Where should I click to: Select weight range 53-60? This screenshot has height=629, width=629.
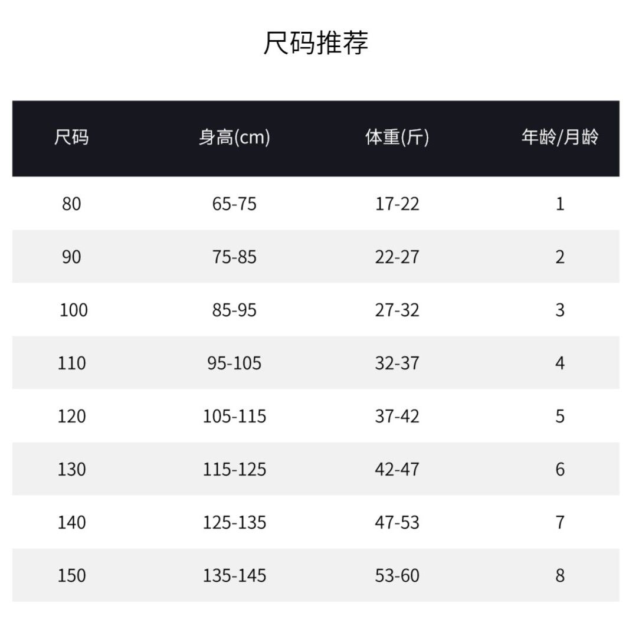pyautogui.click(x=397, y=575)
